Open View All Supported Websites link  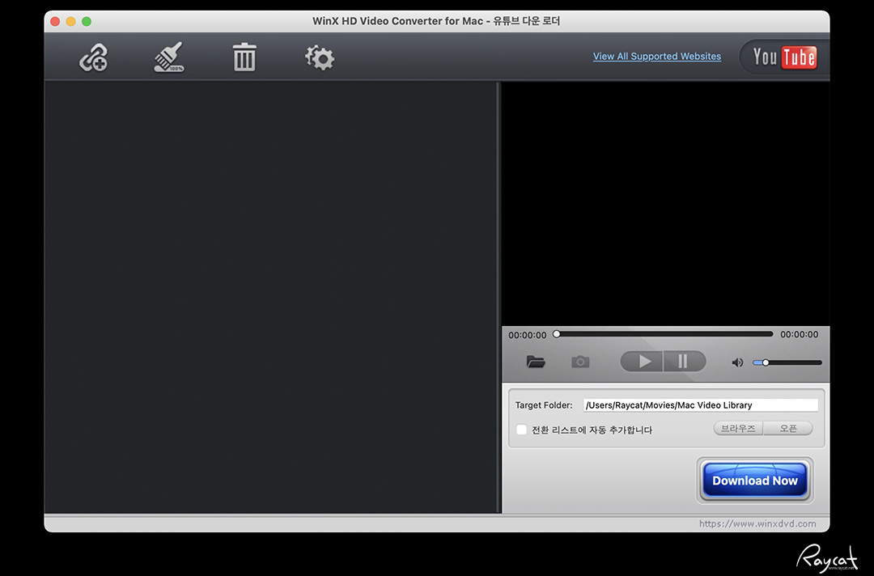click(656, 57)
